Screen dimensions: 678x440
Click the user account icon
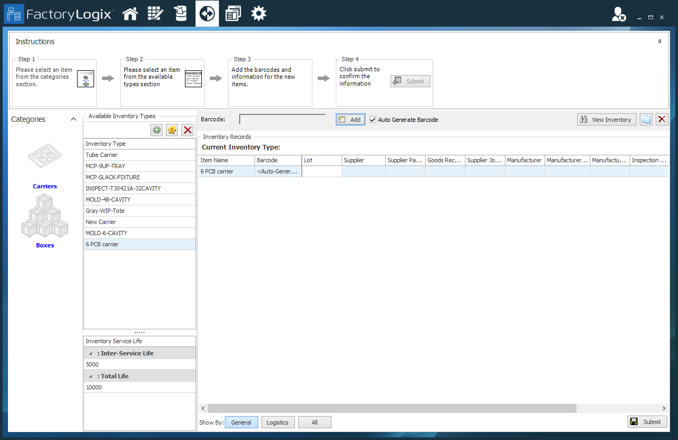click(618, 14)
